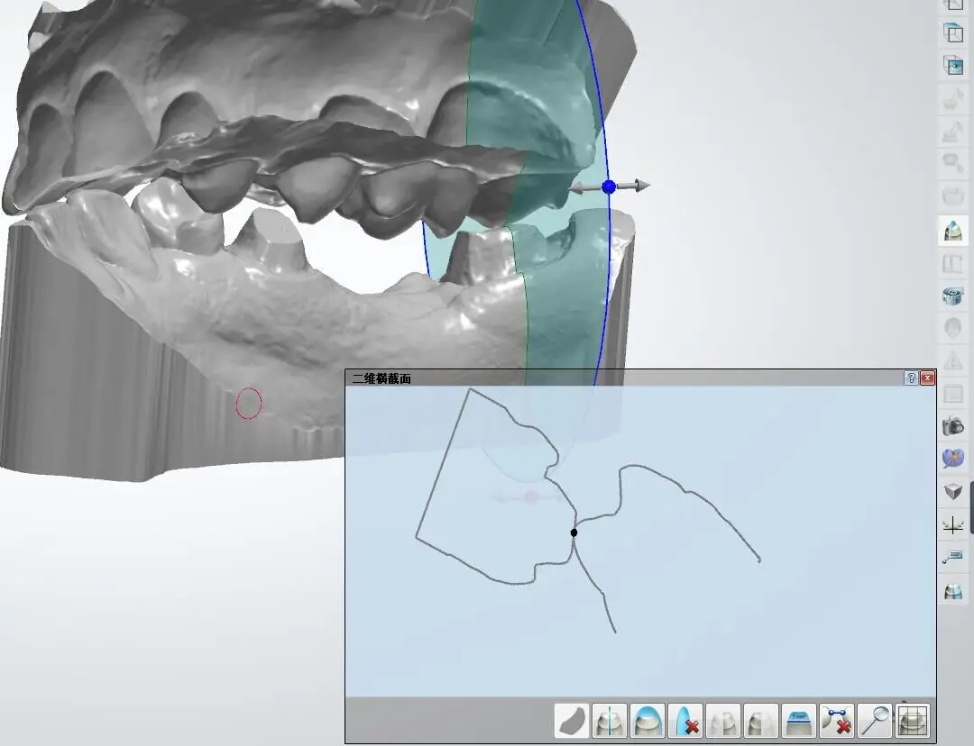Click the blue striped tooth icon in sidebar
Viewport: 974px width, 746px height.
pyautogui.click(x=953, y=591)
